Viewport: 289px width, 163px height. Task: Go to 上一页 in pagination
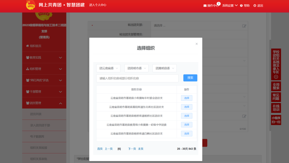(x=109, y=149)
